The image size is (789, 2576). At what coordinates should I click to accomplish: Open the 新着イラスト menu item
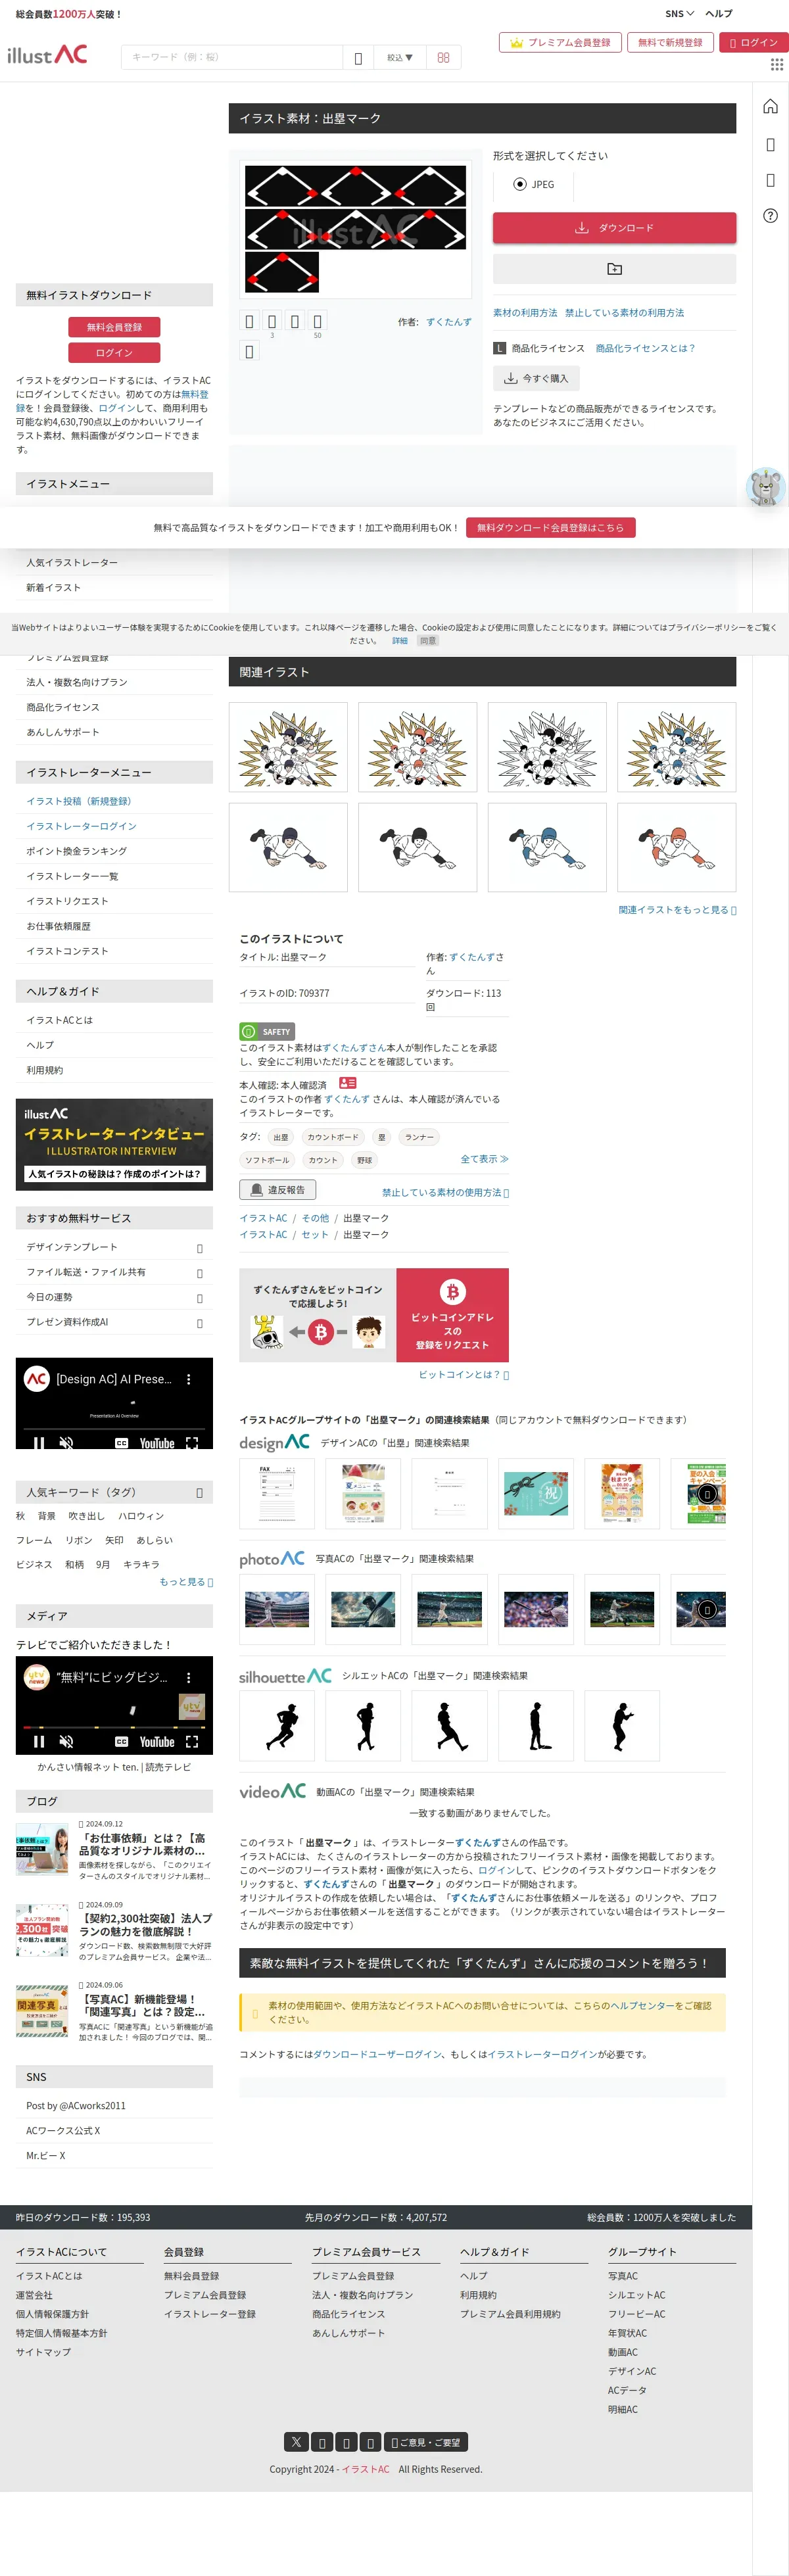click(54, 588)
